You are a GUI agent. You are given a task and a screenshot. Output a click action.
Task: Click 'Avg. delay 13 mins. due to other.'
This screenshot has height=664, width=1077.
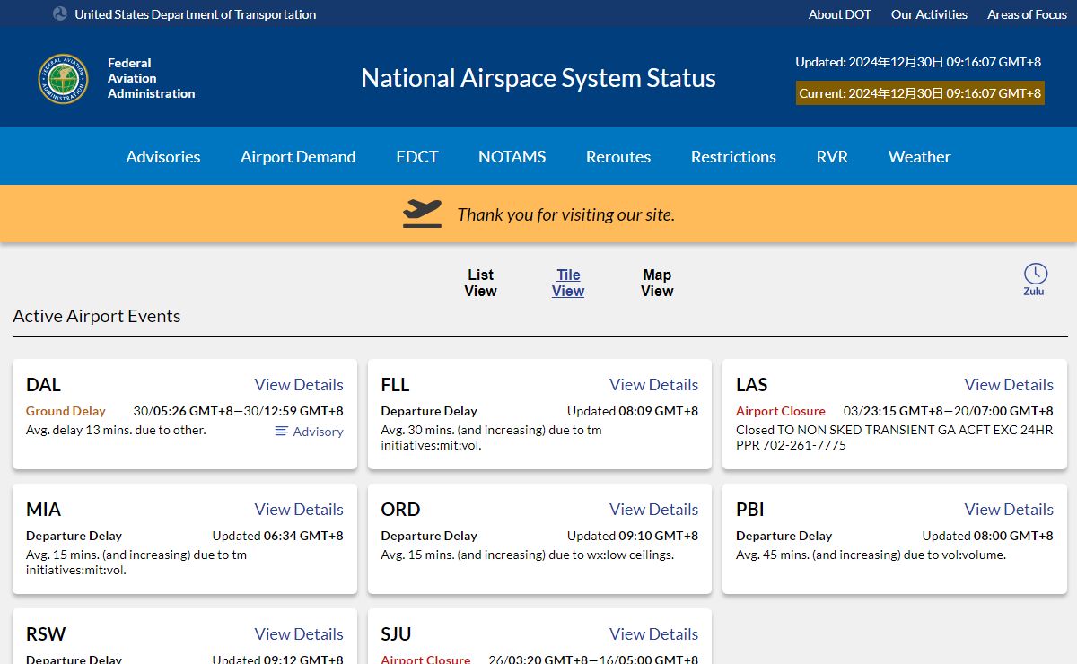pos(116,430)
